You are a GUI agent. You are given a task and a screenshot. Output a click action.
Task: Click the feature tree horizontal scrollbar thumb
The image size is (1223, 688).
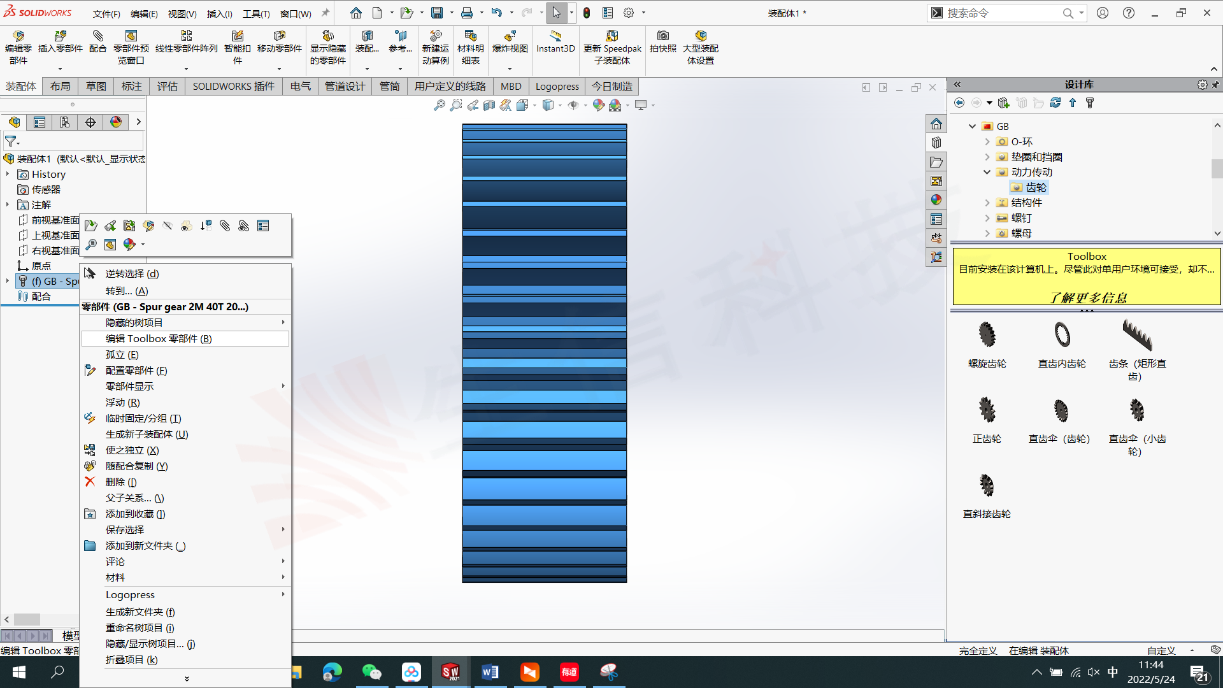(27, 619)
